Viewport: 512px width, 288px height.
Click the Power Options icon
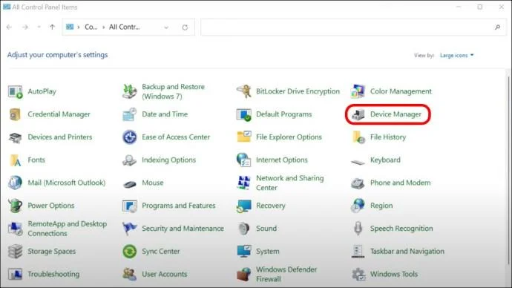click(15, 206)
